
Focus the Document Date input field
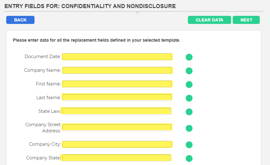[x=117, y=57]
